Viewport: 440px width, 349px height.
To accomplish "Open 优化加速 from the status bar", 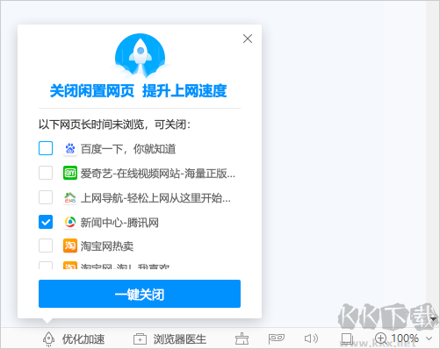I will pos(83,339).
